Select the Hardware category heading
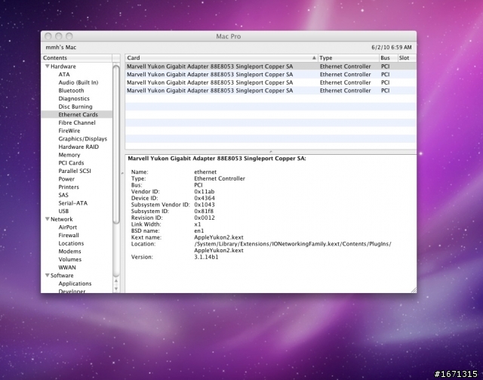Image resolution: width=483 pixels, height=380 pixels. pyautogui.click(x=63, y=66)
